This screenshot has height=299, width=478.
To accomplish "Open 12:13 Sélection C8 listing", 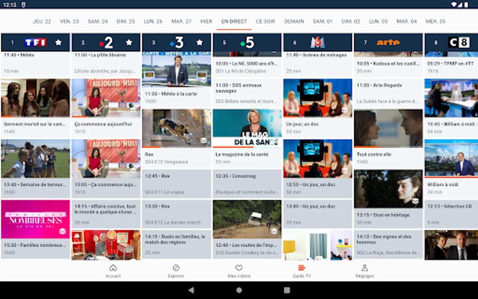I will pyautogui.click(x=451, y=214).
